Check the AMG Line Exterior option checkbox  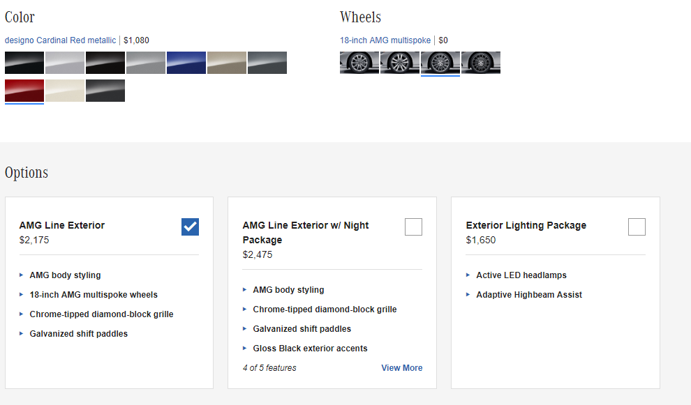click(190, 227)
